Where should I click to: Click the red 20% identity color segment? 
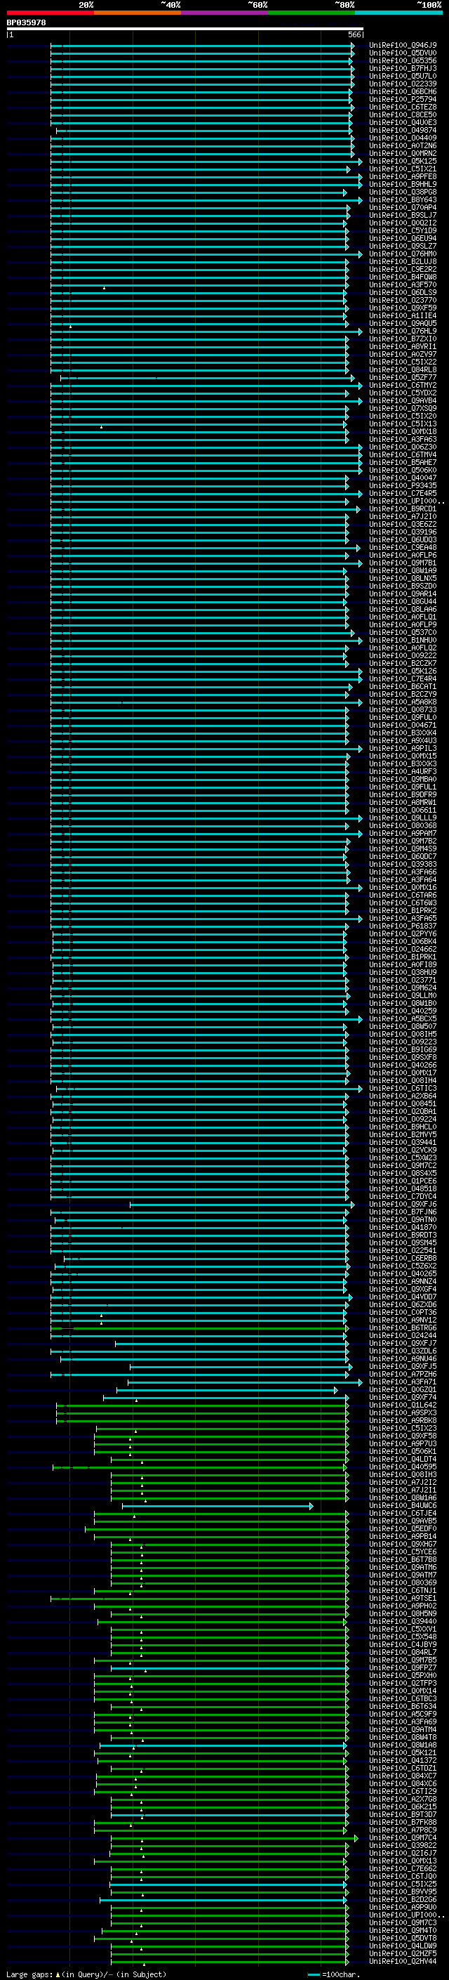[50, 13]
